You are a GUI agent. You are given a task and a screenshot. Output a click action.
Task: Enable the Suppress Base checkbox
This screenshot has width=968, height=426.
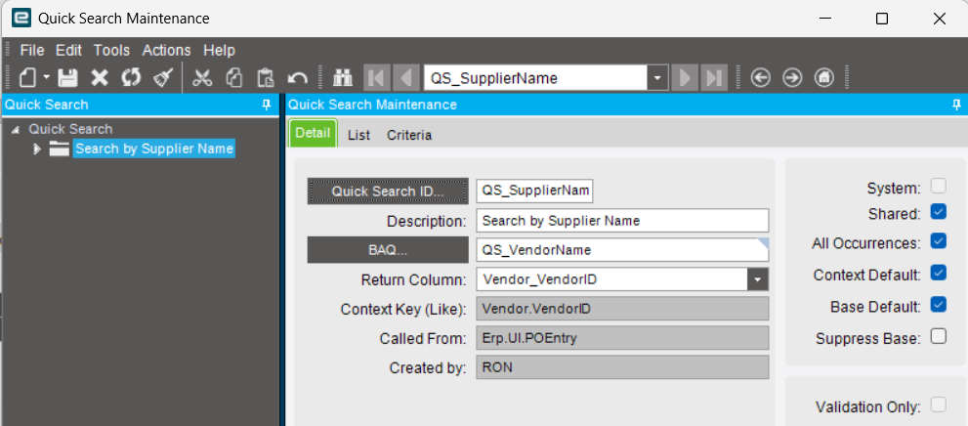coord(939,336)
